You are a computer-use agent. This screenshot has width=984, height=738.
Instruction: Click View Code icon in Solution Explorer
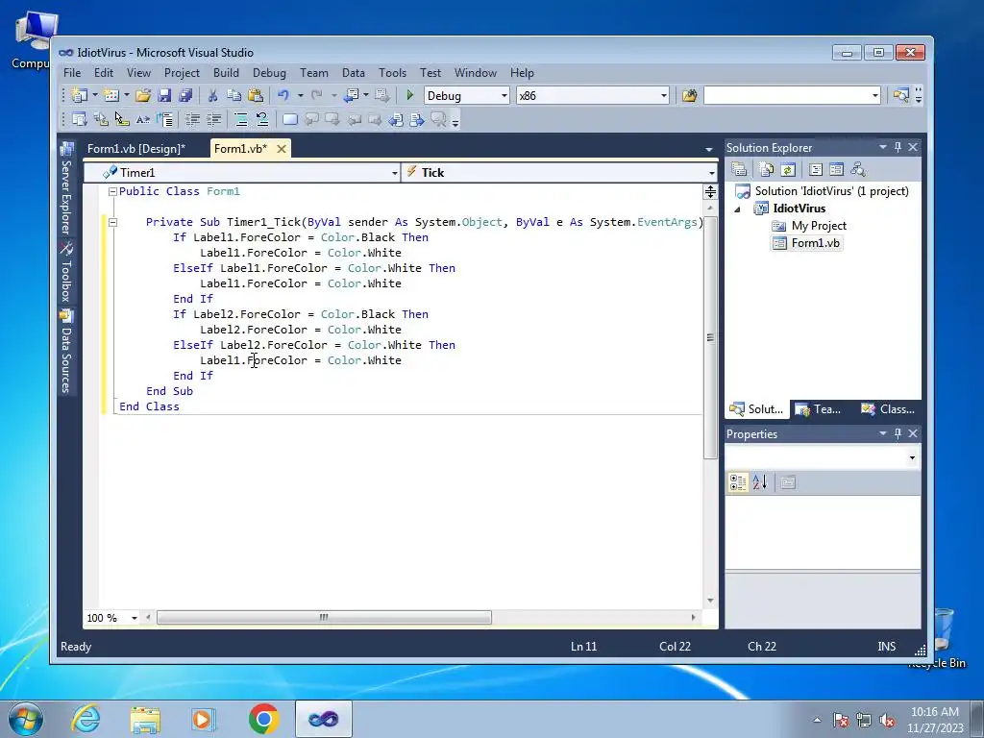tap(815, 169)
